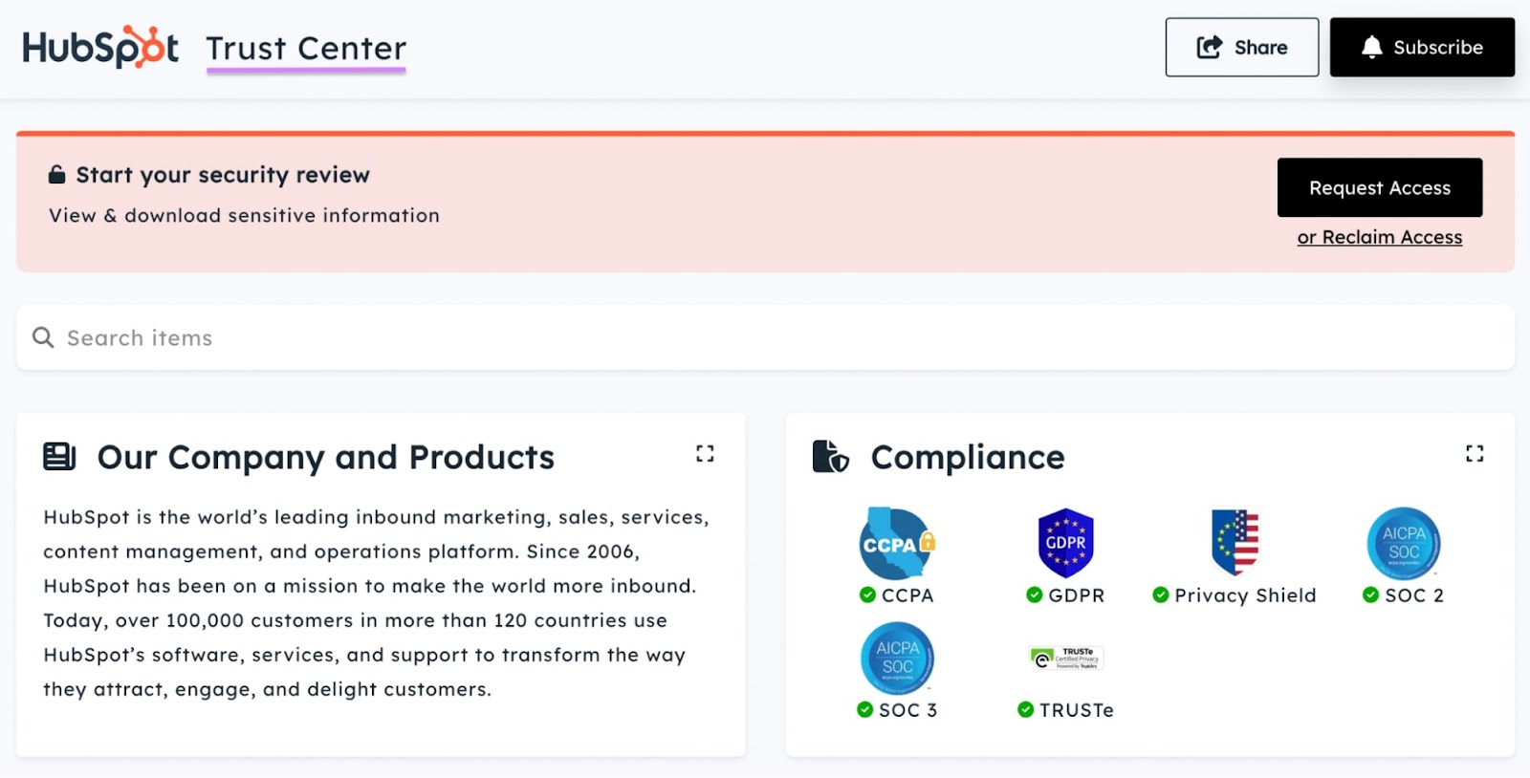Click the newspaper icon beside Our Company
Screen dimensions: 1530x778
pos(59,457)
